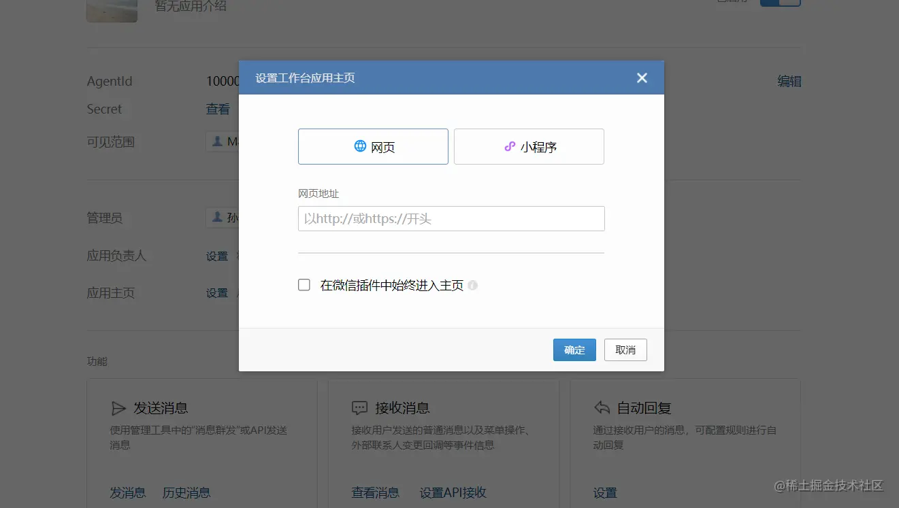The image size is (899, 508).
Task: Click the 发送消息 paper plane icon
Action: pyautogui.click(x=118, y=408)
